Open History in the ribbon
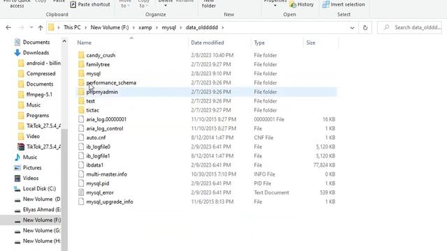Screen dimensions: 447x251 pyautogui.click(x=302, y=5)
